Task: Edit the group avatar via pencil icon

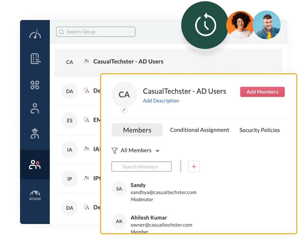Action: pos(124,109)
